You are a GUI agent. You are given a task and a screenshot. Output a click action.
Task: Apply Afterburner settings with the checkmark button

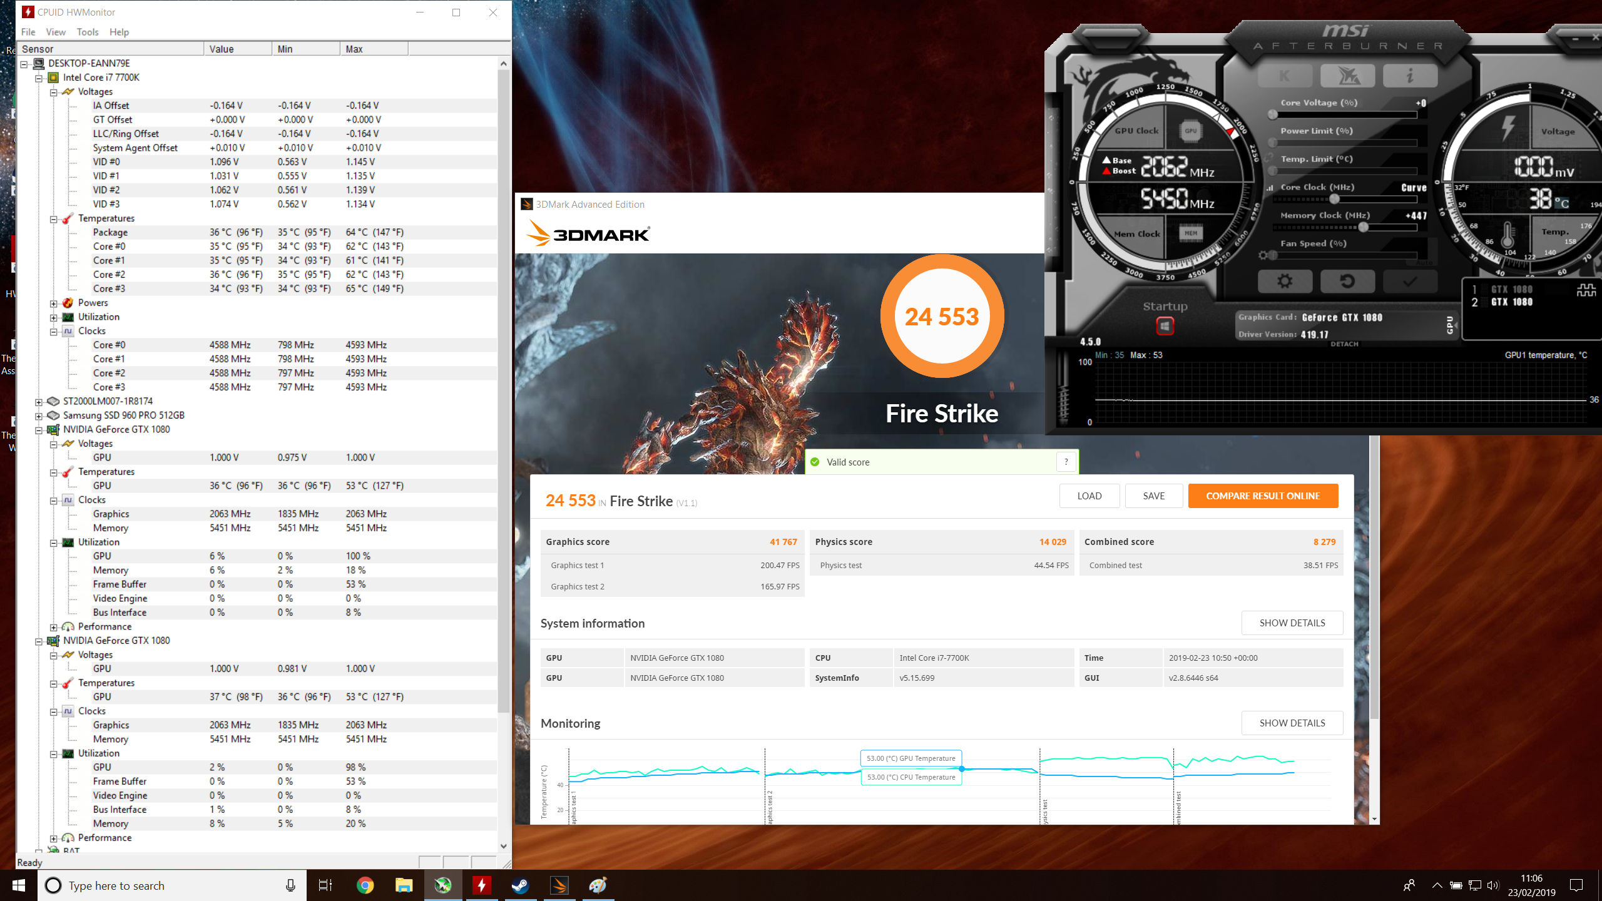(x=1410, y=281)
